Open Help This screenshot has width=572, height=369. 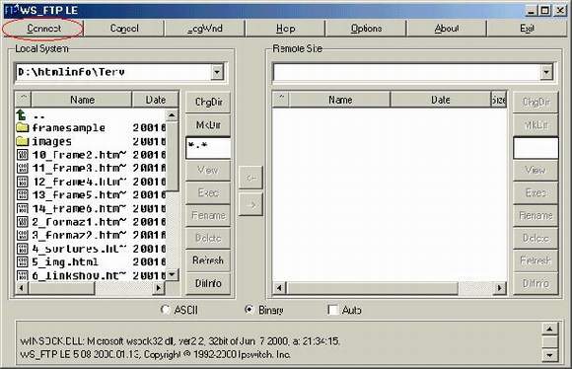[285, 28]
